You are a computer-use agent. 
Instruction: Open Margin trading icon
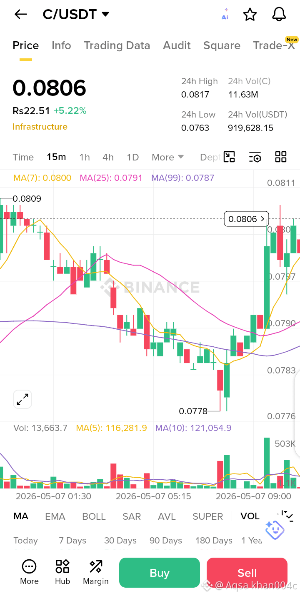(x=96, y=573)
